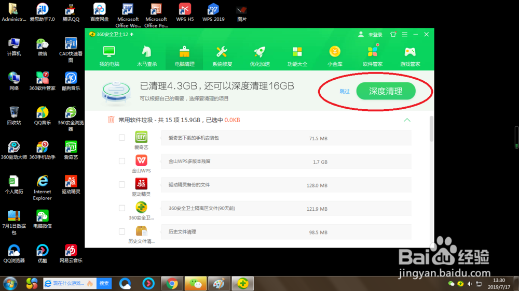Open the 小金库 coin icon
This screenshot has width=519, height=291.
(x=335, y=52)
